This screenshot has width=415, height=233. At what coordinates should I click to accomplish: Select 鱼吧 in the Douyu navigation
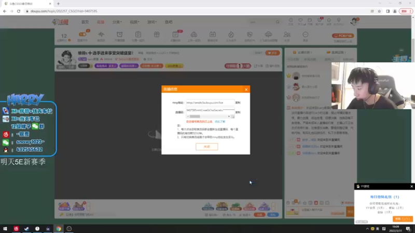point(169,22)
